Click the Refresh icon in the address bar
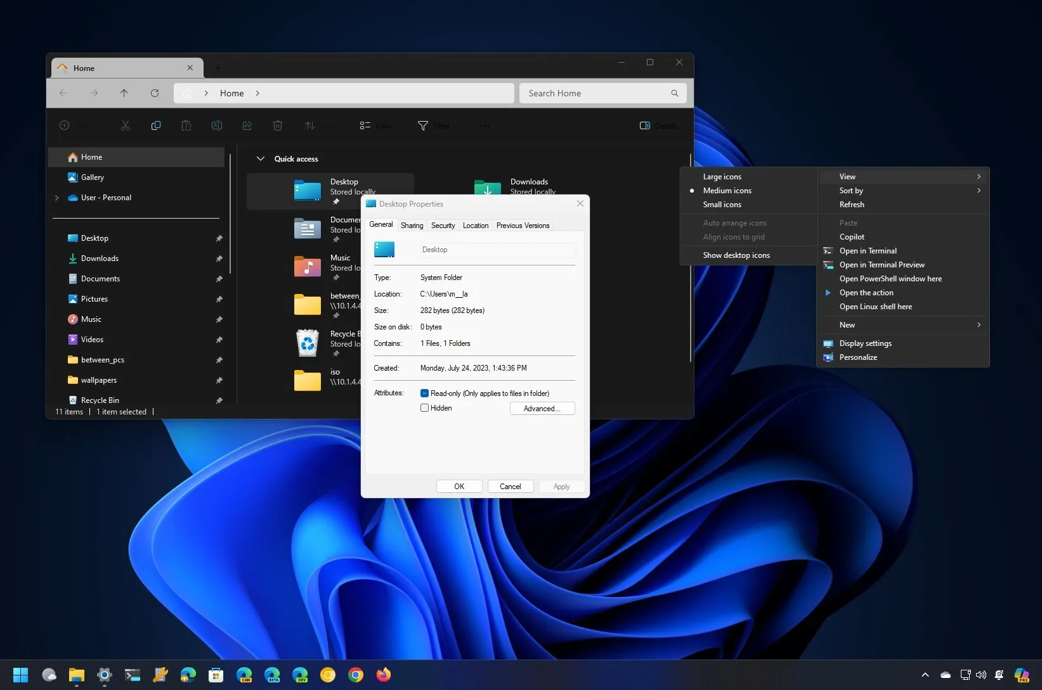This screenshot has width=1042, height=690. click(x=154, y=93)
